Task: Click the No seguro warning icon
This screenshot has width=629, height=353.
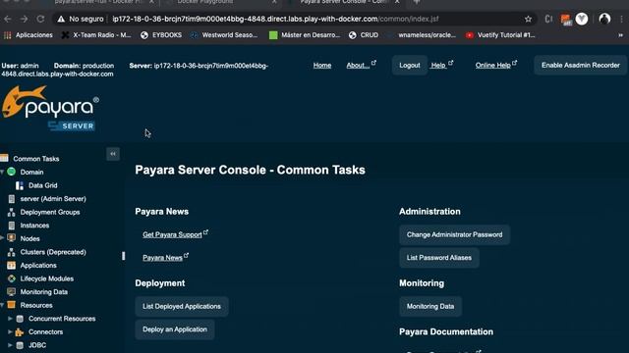Action: coord(61,19)
